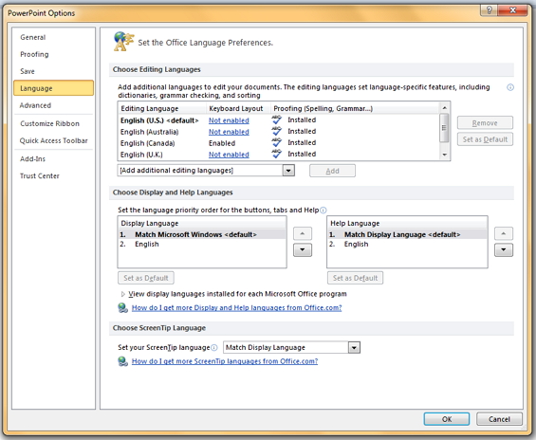The width and height of the screenshot is (536, 440).
Task: Open the Quick Access Toolbar category
Action: (54, 140)
